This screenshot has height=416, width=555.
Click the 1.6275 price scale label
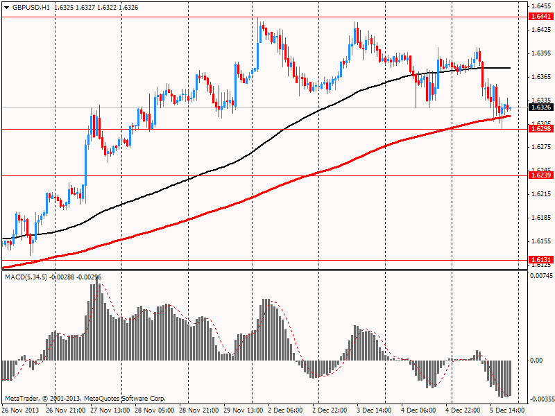pyautogui.click(x=542, y=147)
